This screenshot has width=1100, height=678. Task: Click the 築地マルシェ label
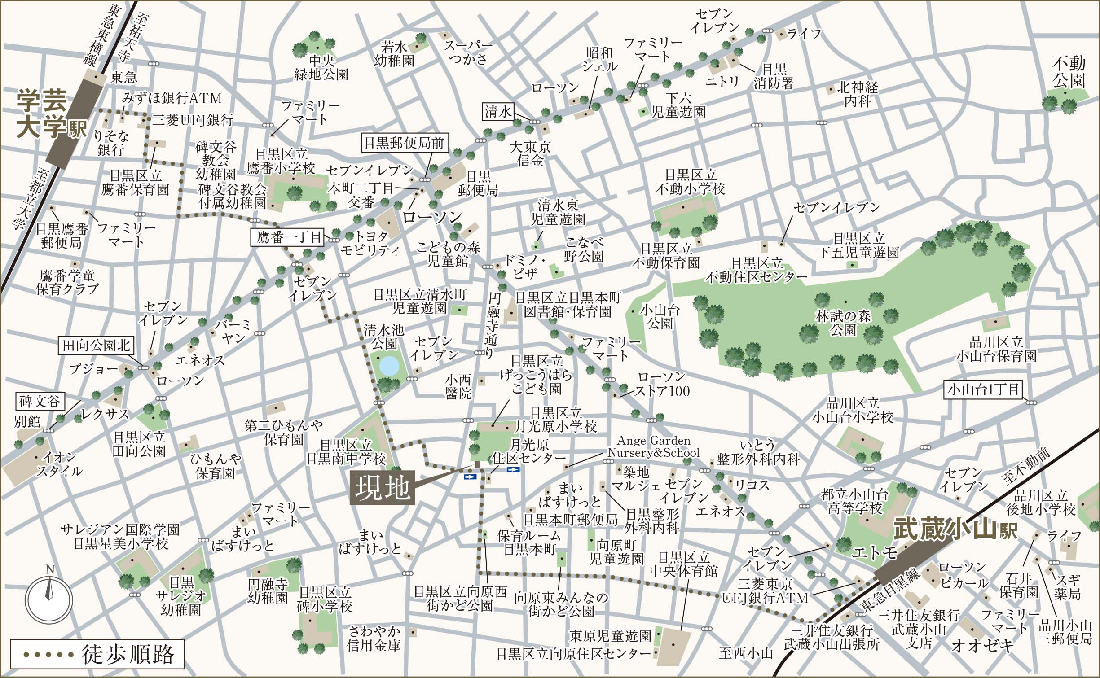coord(637,479)
